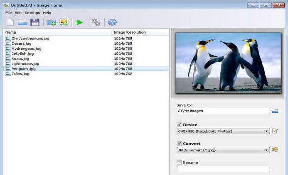Open the File menu
Image resolution: width=288 pixels, height=175 pixels.
click(x=8, y=12)
